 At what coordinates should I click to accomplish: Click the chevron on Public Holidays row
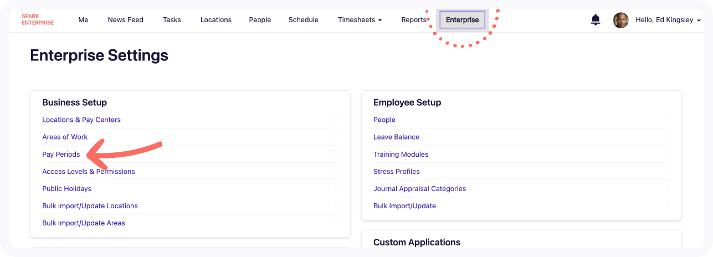[x=336, y=188]
